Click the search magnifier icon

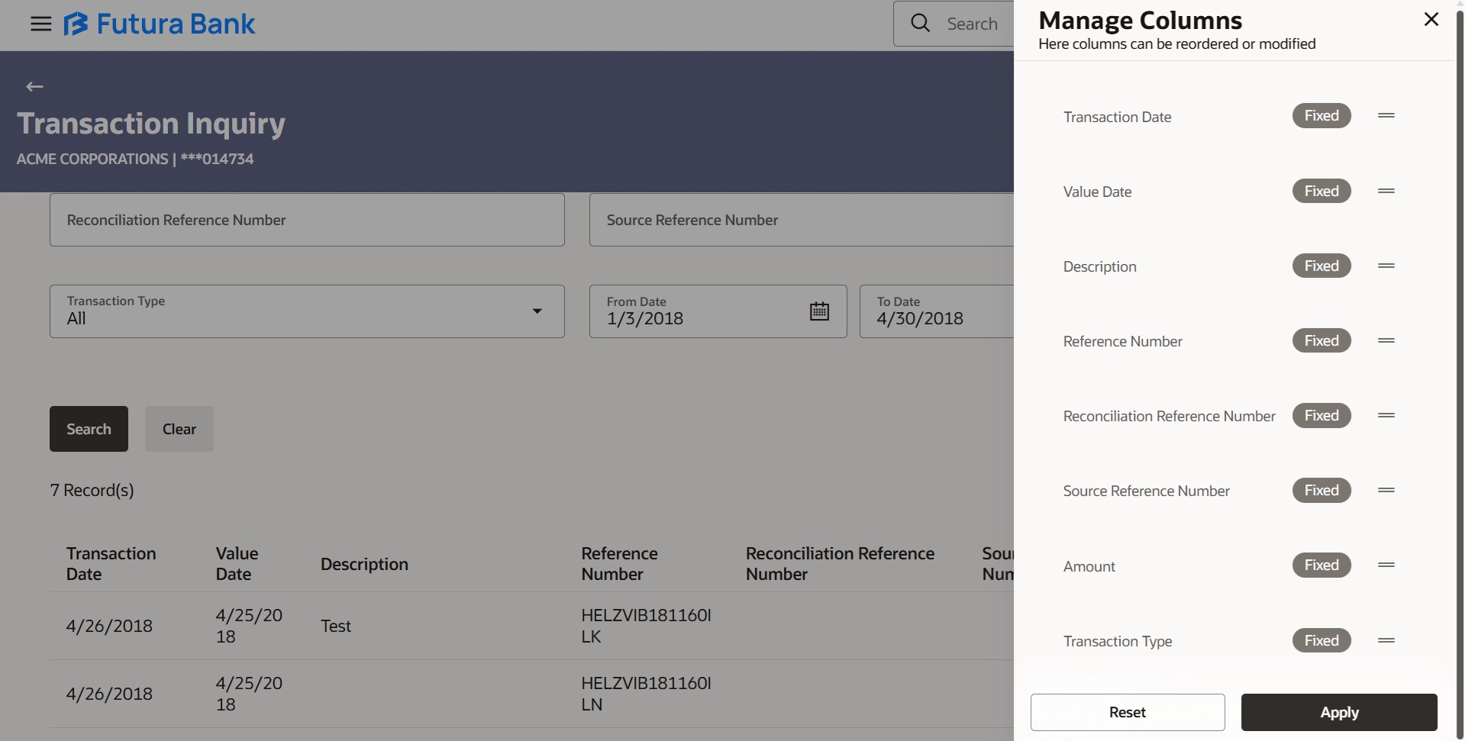(x=921, y=24)
